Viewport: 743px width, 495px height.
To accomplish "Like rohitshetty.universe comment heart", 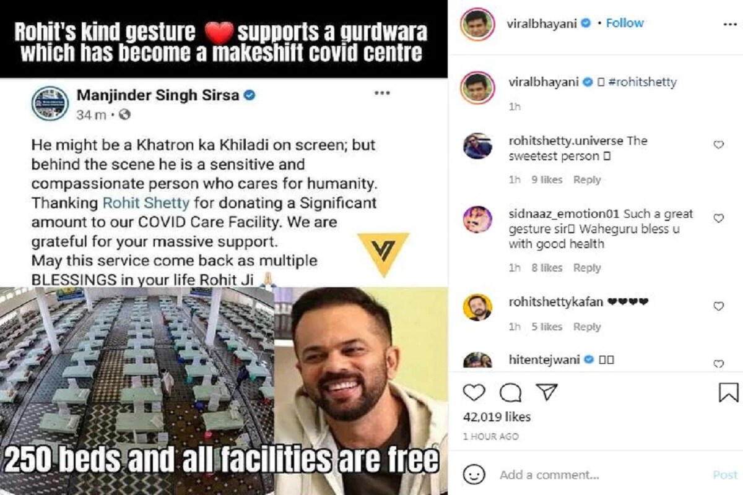I will (x=718, y=145).
